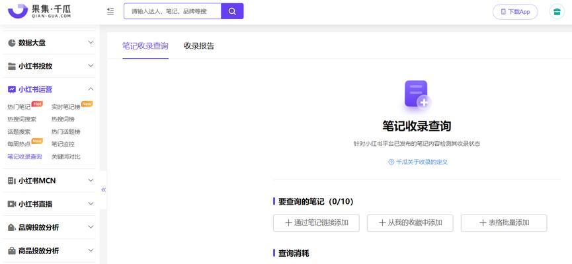
Task: Click the 品牌投放分析 menu label
Action: tap(38, 228)
